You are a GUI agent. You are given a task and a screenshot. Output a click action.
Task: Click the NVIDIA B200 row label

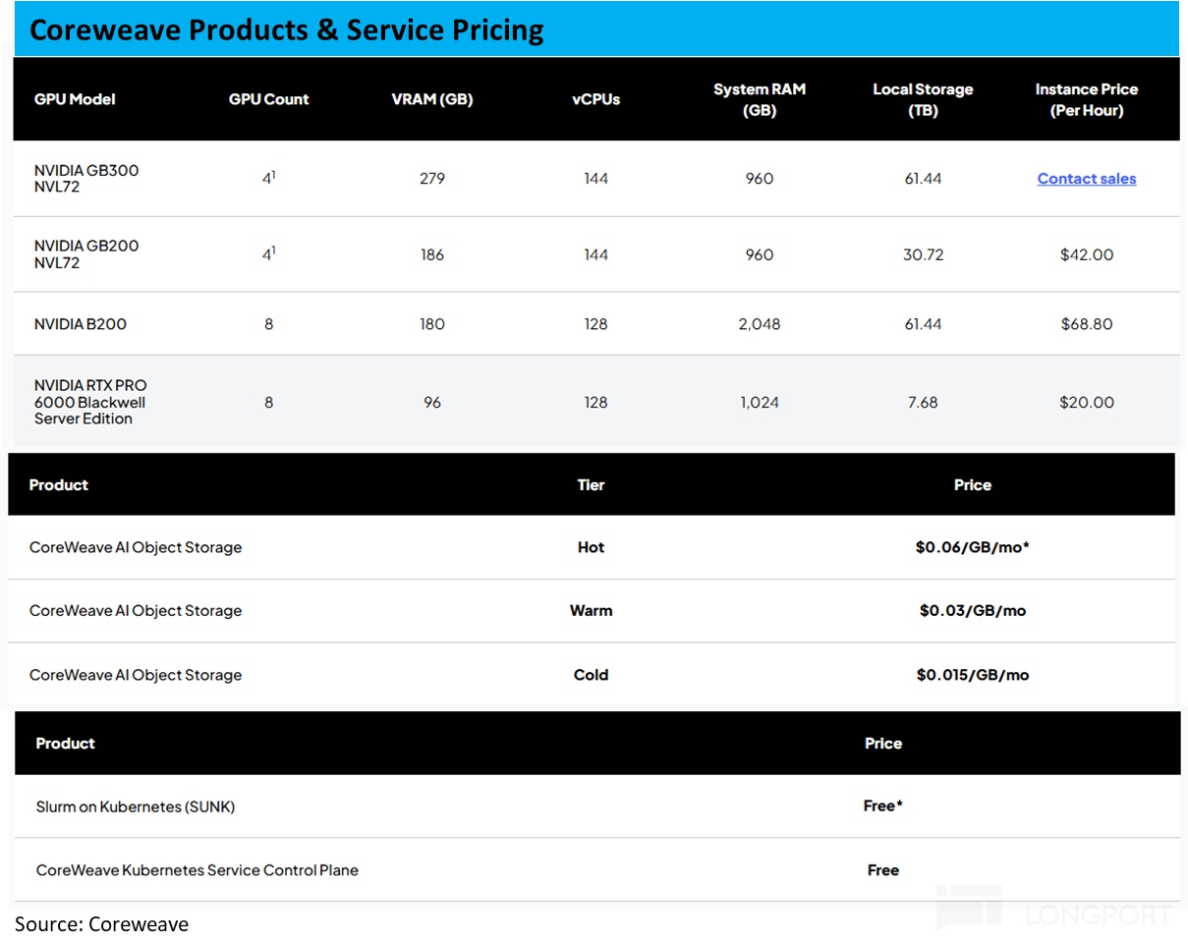(x=81, y=324)
